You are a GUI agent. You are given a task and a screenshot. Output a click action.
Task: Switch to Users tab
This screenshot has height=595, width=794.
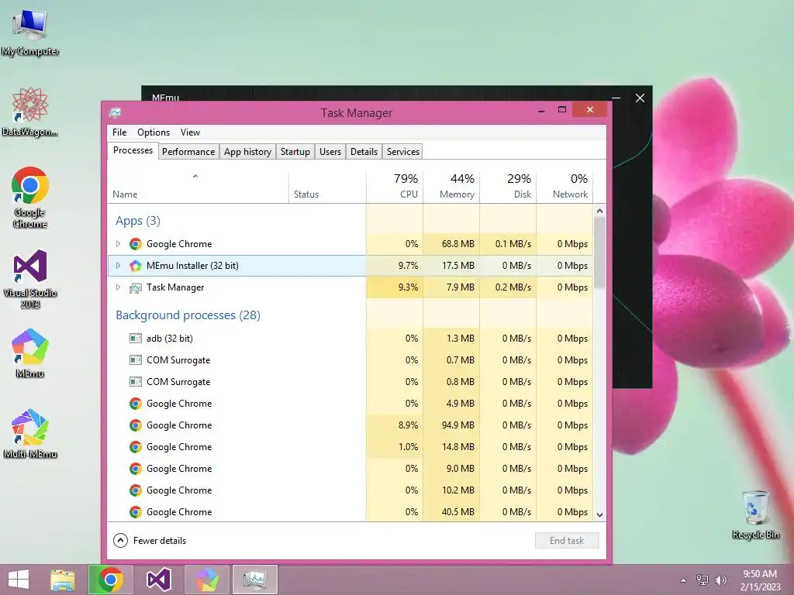click(330, 152)
